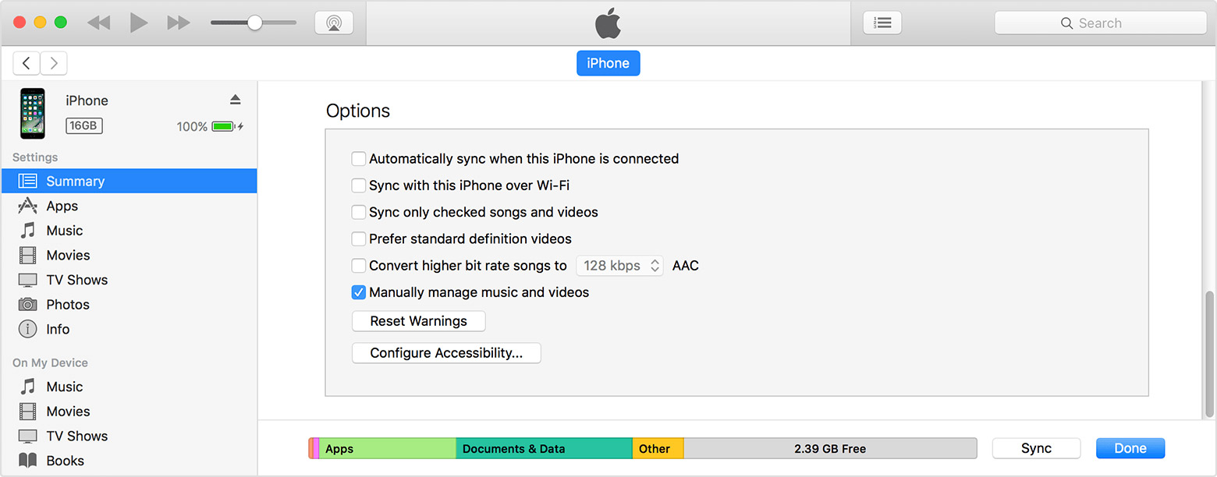Open Movies under Settings

coord(129,255)
